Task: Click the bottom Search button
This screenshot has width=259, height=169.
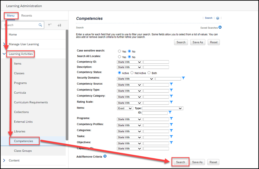Action: 180,162
